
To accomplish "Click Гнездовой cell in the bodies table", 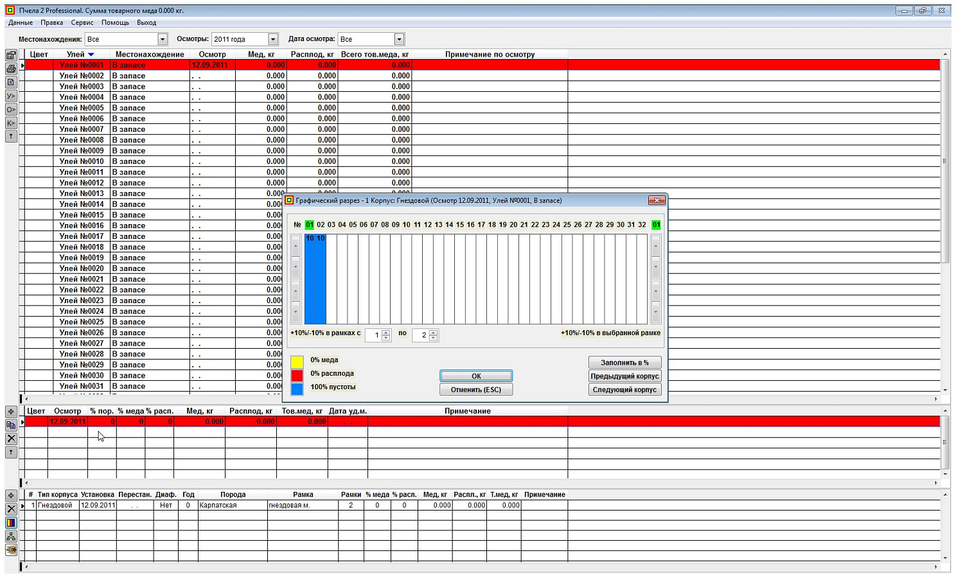I will [x=58, y=505].
